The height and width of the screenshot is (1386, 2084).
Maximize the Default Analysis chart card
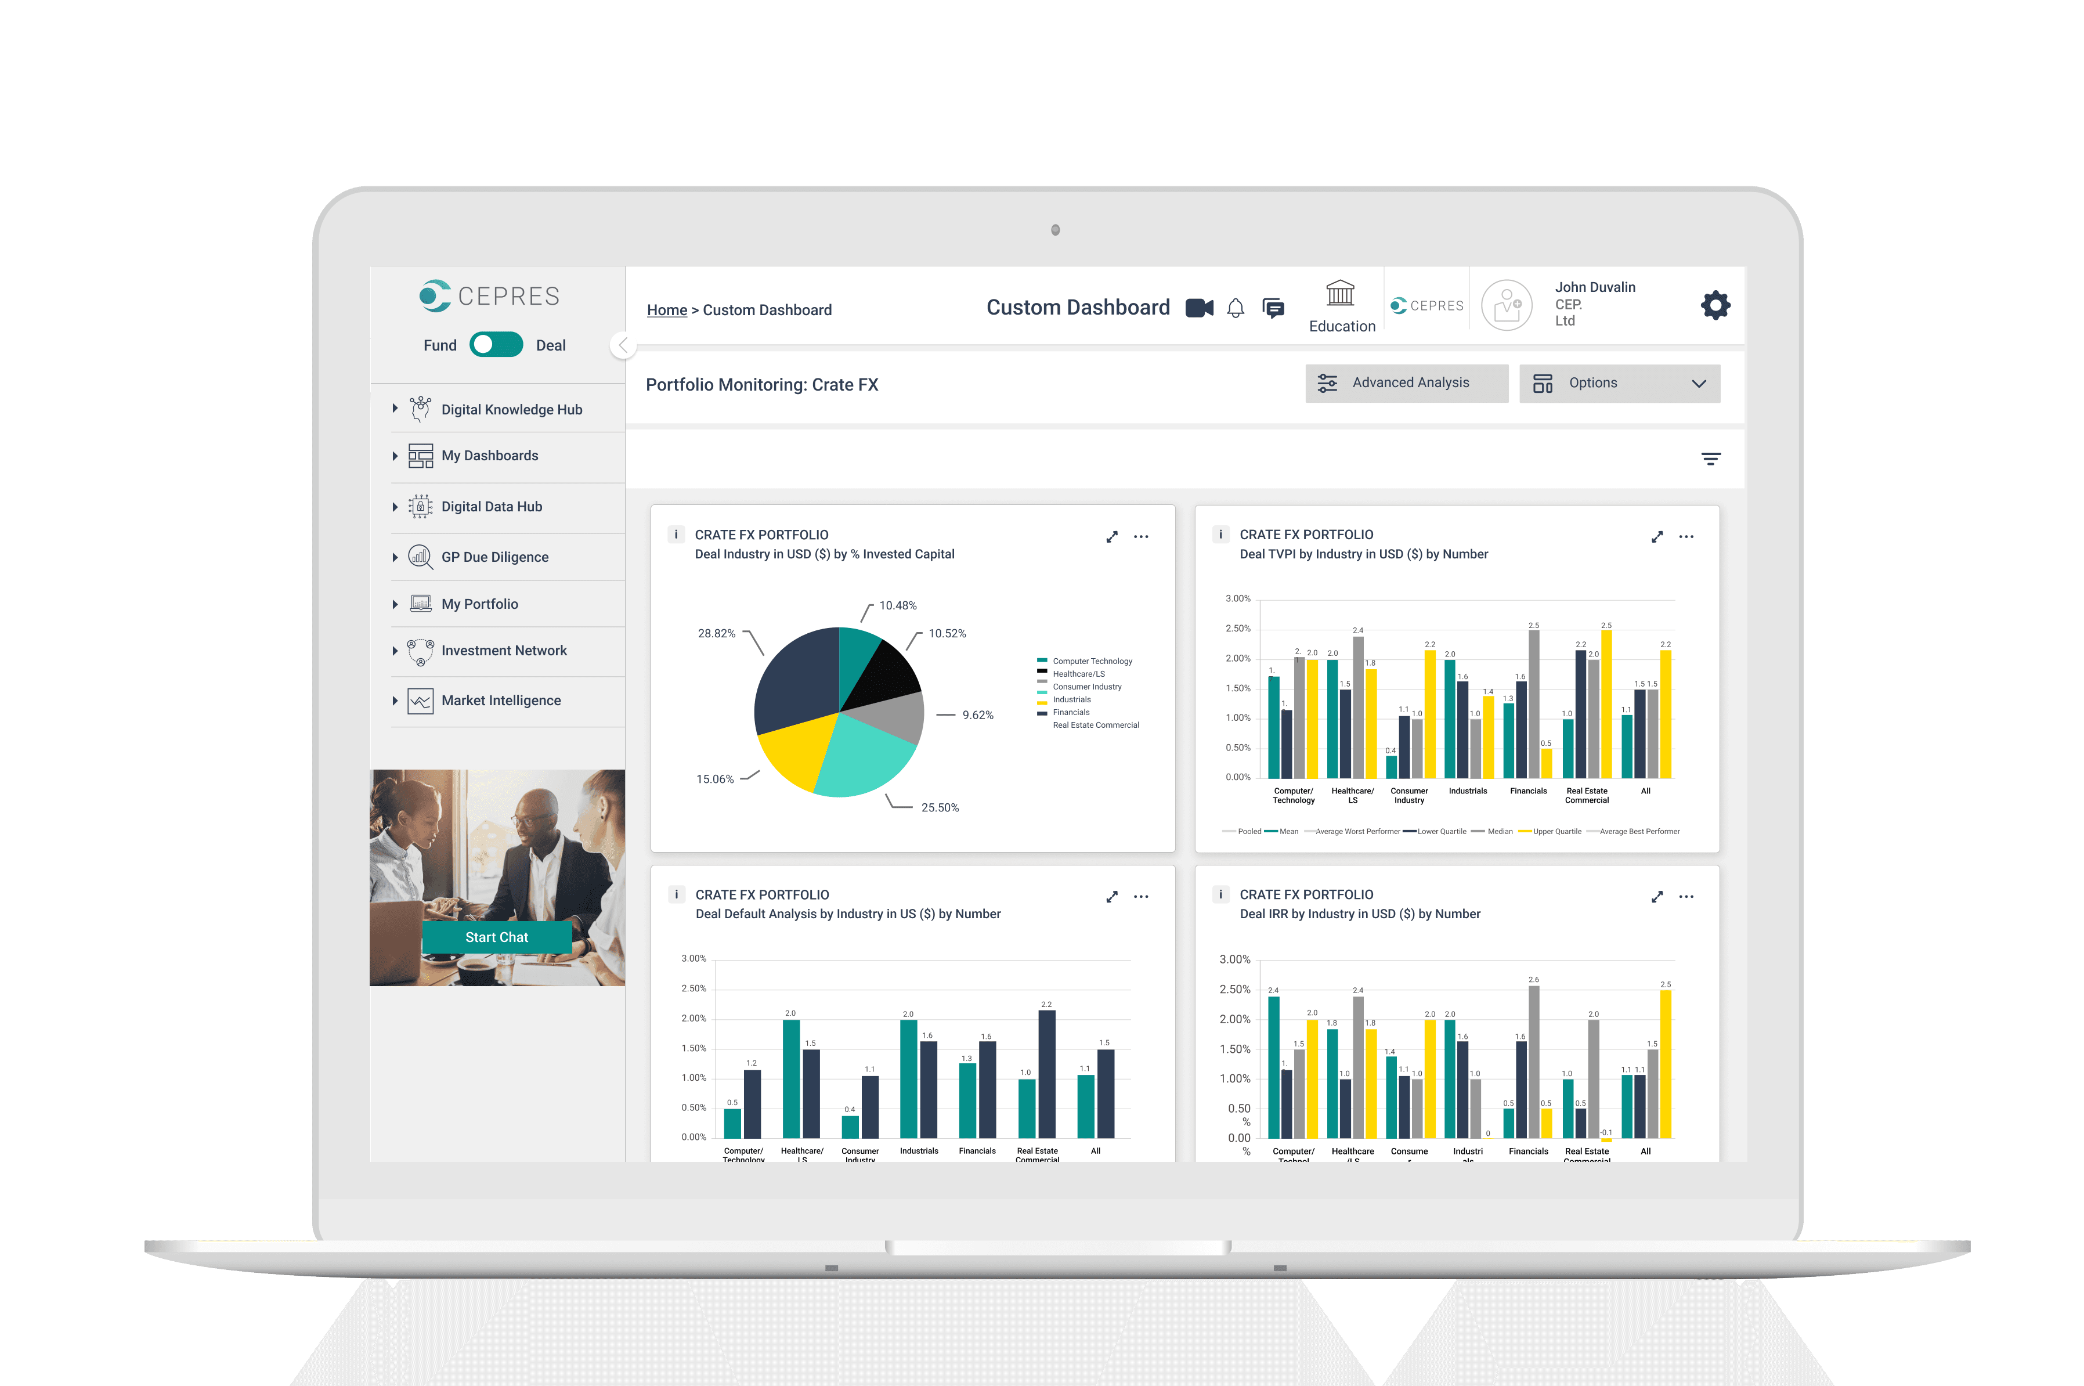(x=1112, y=896)
